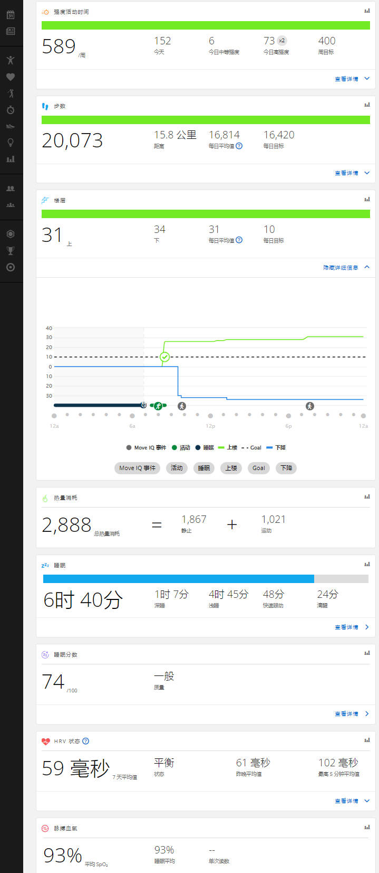The width and height of the screenshot is (379, 873).
Task: Open the stopwatch Training icon in the sidebar
Action: point(11,110)
